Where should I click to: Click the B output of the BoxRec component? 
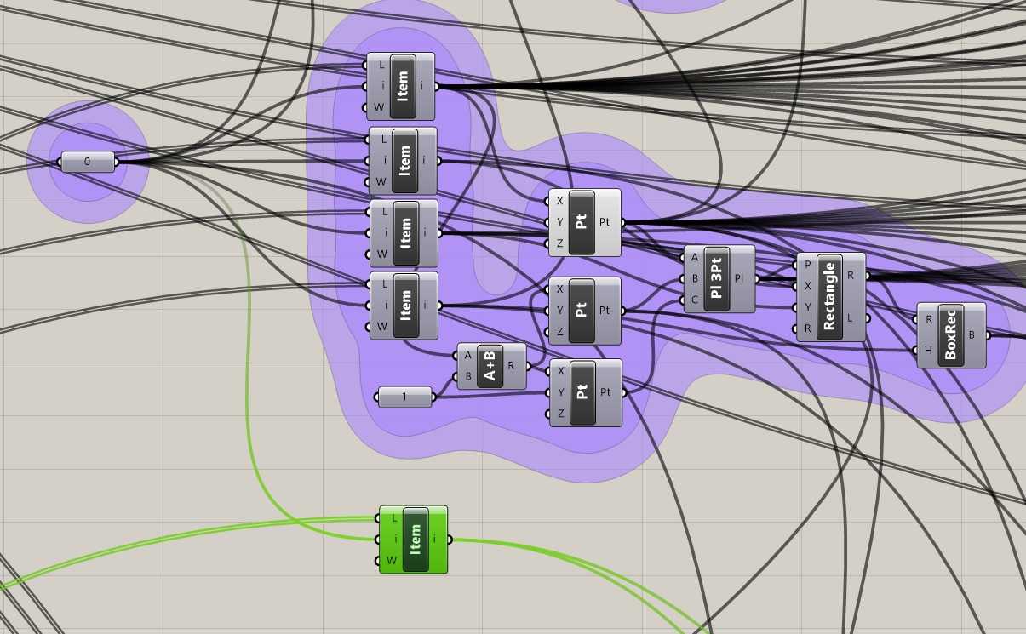[x=972, y=335]
